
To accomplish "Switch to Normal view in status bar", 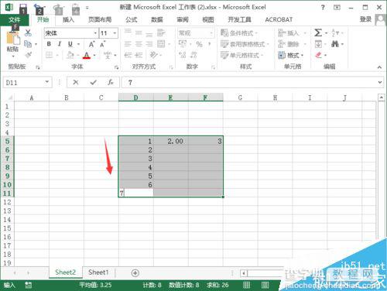I will click(x=247, y=285).
